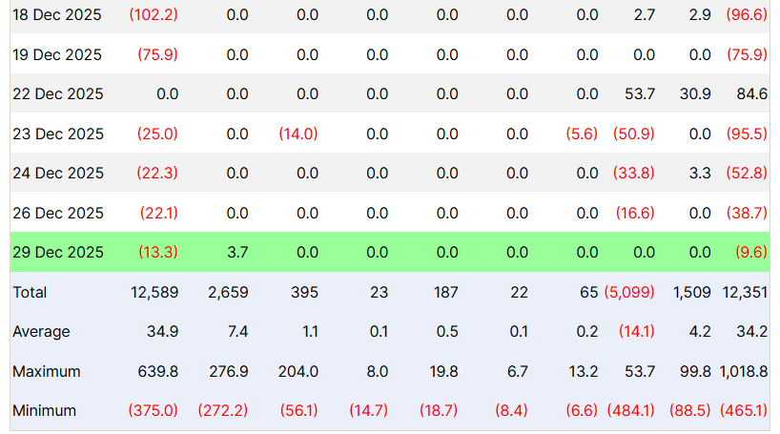The image size is (780, 434).
Task: Click the 19 Dec 2025 row label
Action: [x=58, y=54]
